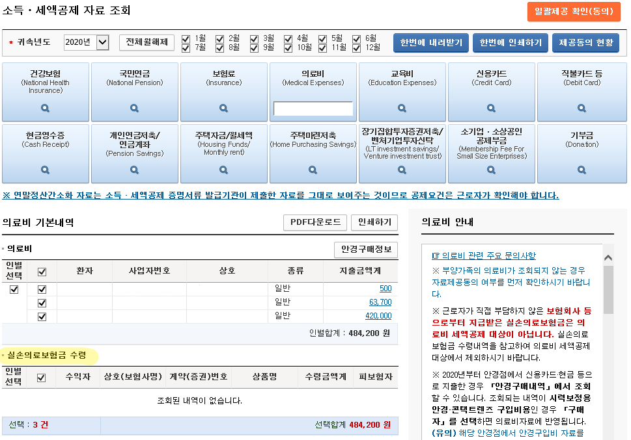Image resolution: width=631 pixels, height=440 pixels.
Task: Open the 귀속년도 2020년 dropdown
Action: [87, 42]
